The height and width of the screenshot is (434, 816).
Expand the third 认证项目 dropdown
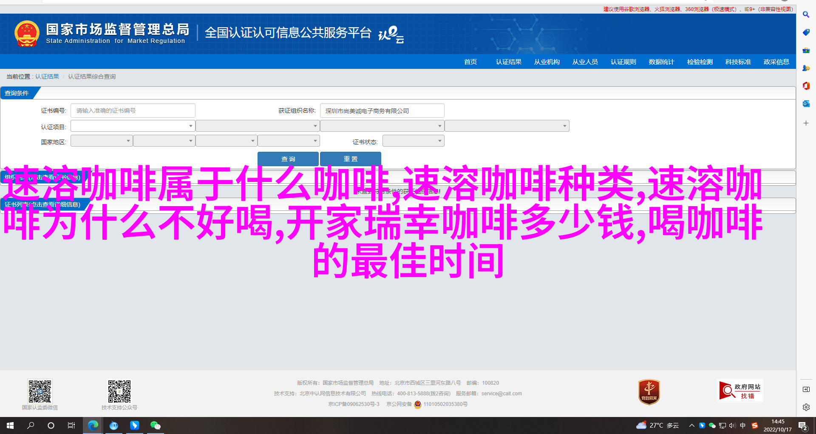coord(382,126)
